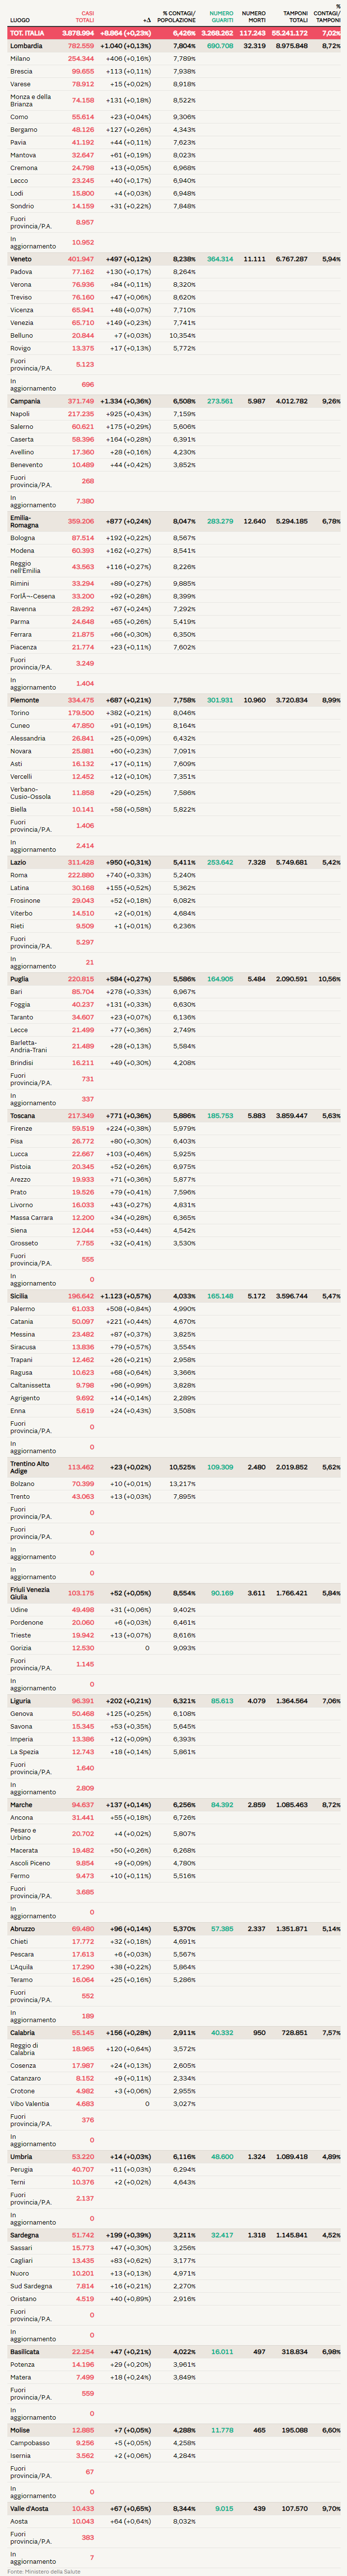Collapse the Campania region row
This screenshot has width=347, height=2576.
(x=26, y=401)
